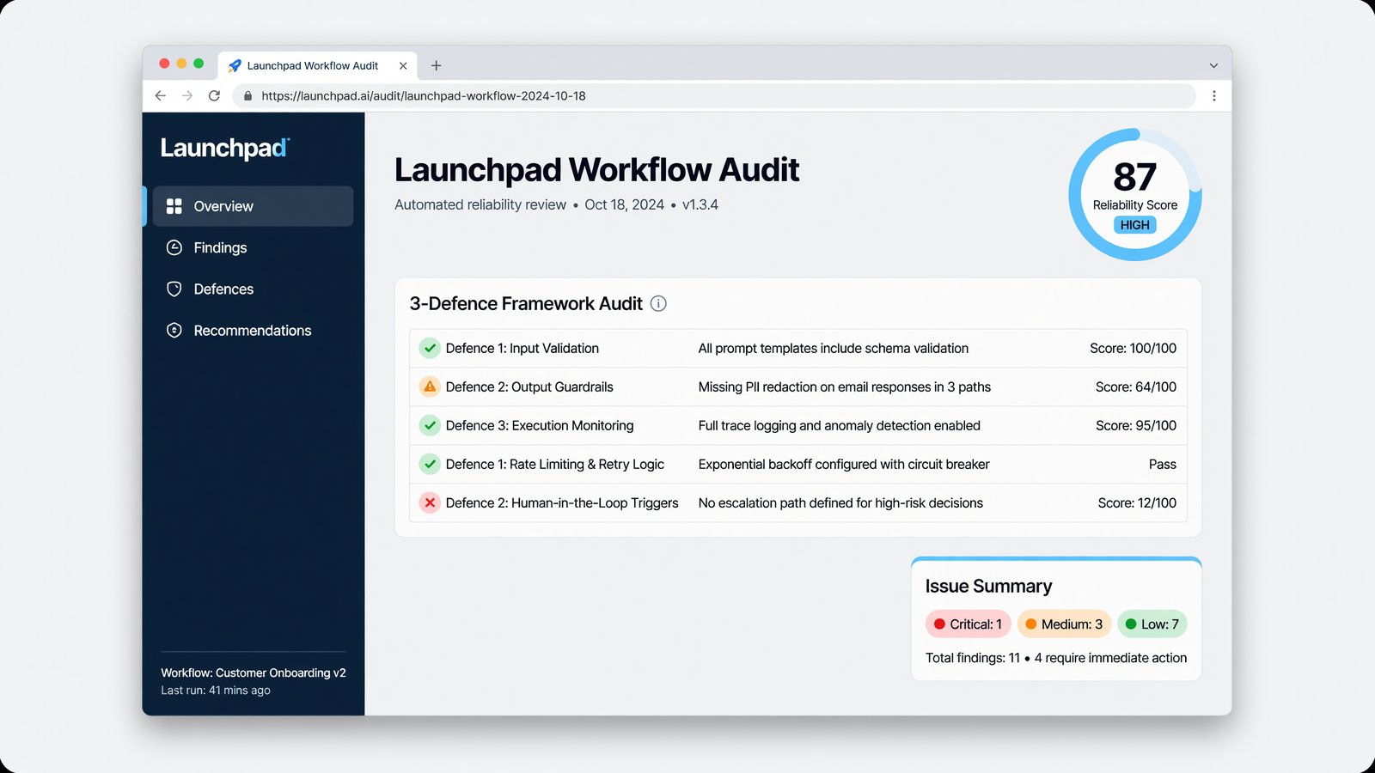Click 'Full trace logging and anomaly detection enabled'
The image size is (1375, 773).
[x=840, y=425]
